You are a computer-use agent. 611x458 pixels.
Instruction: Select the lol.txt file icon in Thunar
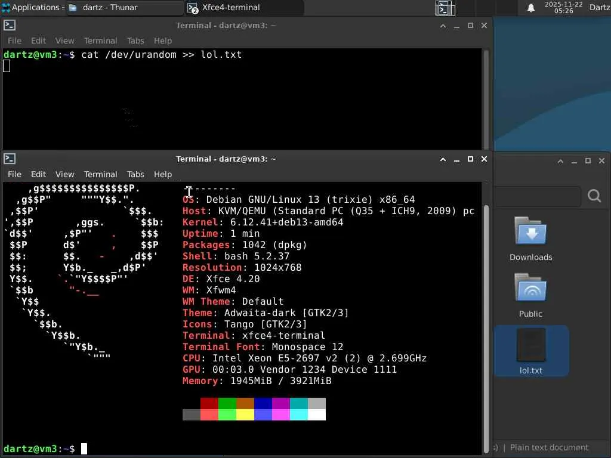coord(531,345)
